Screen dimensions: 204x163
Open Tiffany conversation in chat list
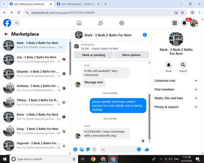coord(34,102)
